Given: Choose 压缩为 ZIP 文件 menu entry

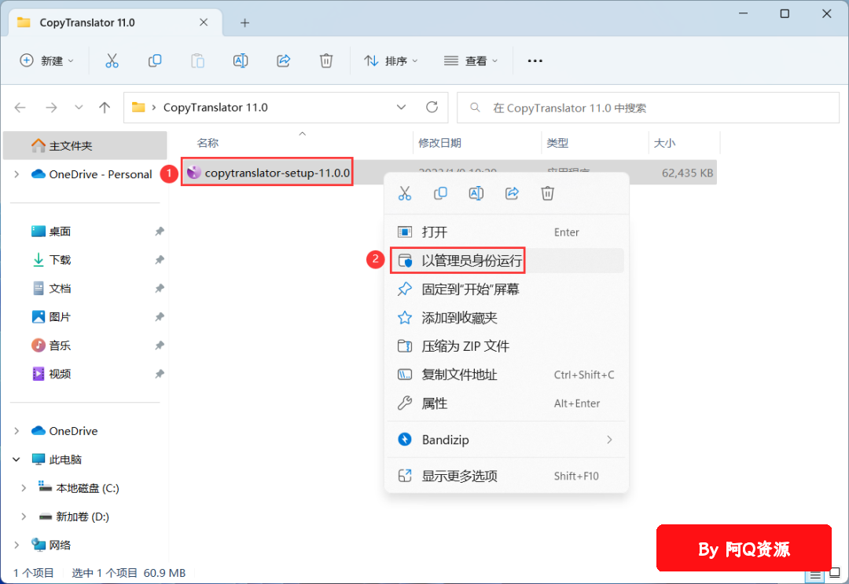Looking at the screenshot, I should pos(506,346).
